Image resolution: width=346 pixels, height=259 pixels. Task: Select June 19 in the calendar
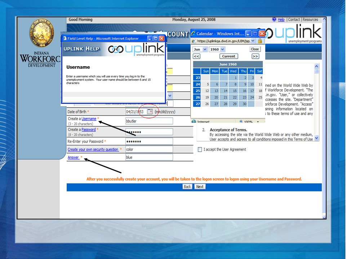(206, 97)
